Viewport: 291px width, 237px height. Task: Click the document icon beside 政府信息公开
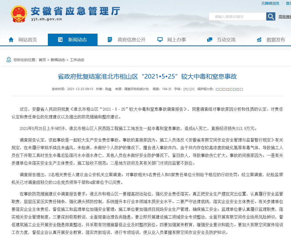click(x=110, y=40)
